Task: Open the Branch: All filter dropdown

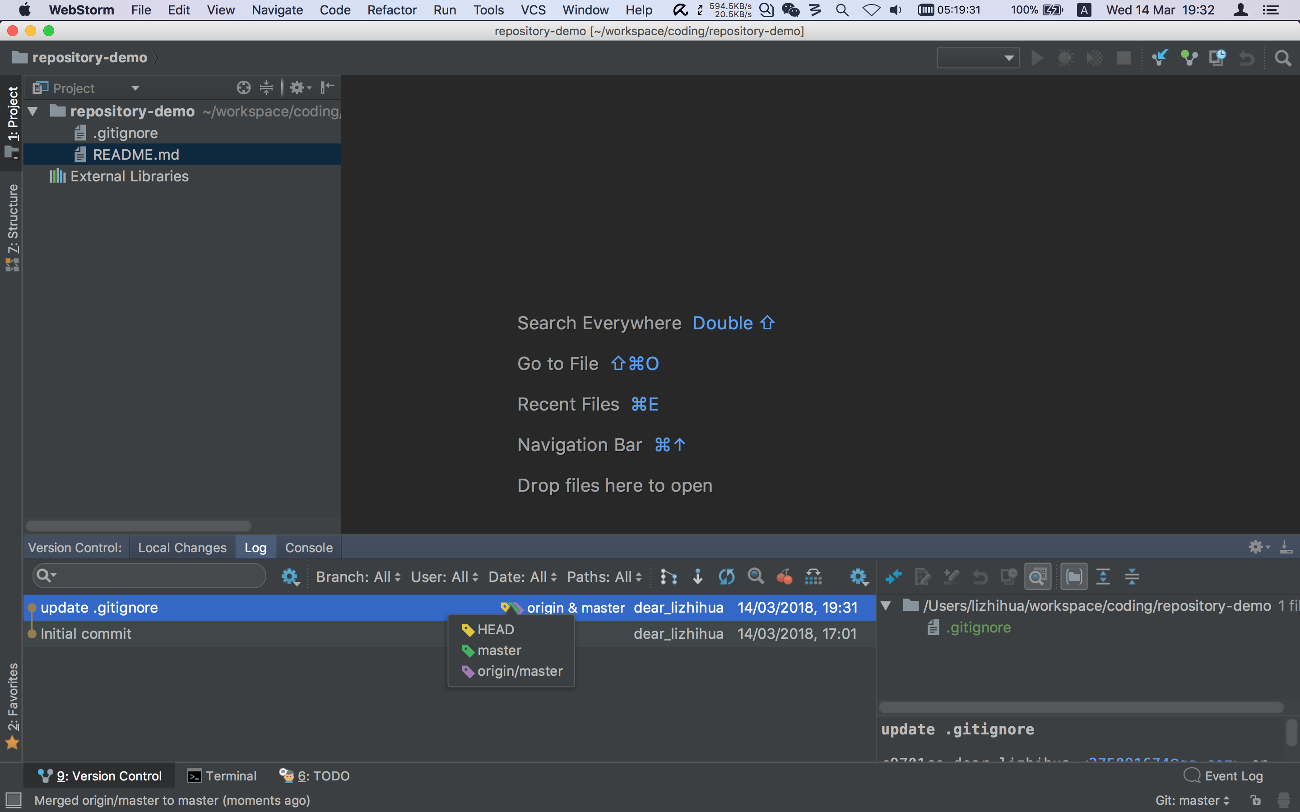Action: [357, 576]
